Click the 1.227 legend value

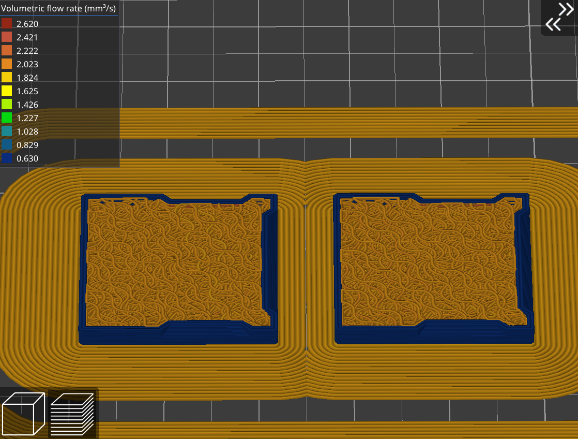click(x=27, y=118)
